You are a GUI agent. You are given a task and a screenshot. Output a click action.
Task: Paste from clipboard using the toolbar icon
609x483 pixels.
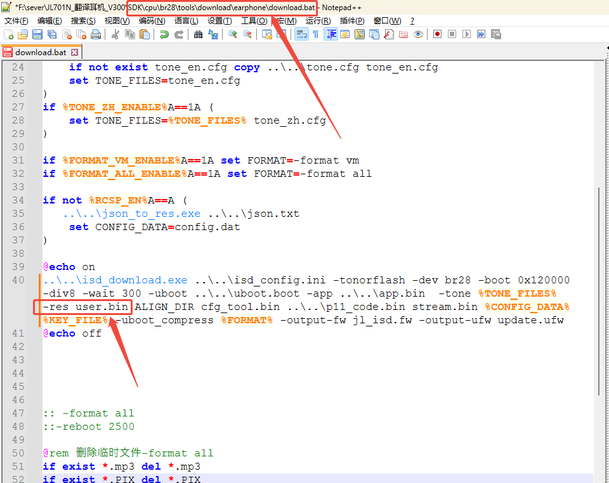pos(145,34)
